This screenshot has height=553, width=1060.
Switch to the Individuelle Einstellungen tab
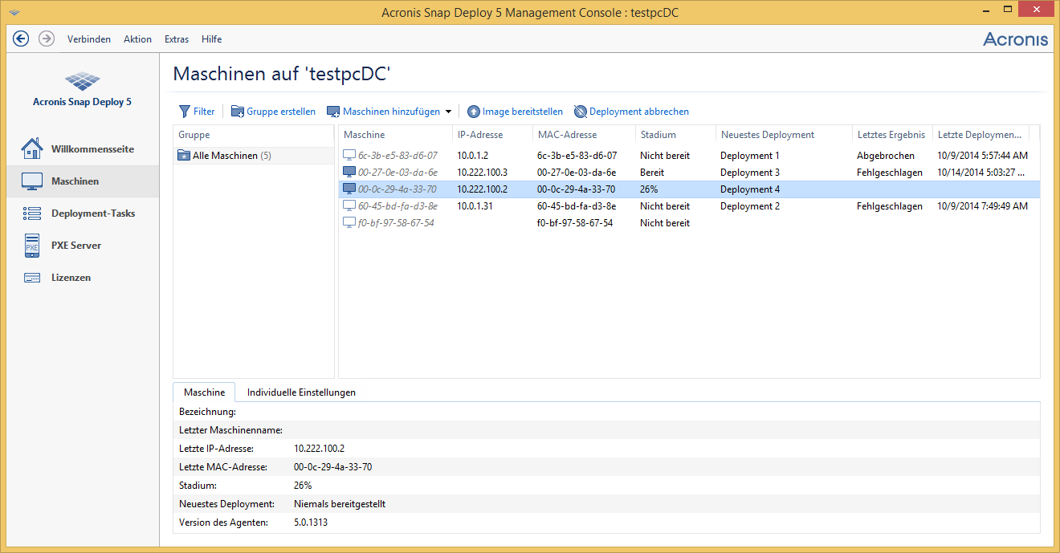click(301, 392)
